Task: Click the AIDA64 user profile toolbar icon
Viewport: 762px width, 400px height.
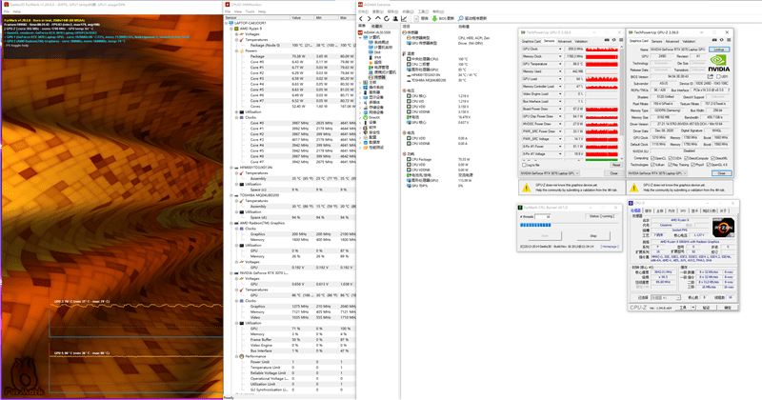Action: click(x=395, y=18)
